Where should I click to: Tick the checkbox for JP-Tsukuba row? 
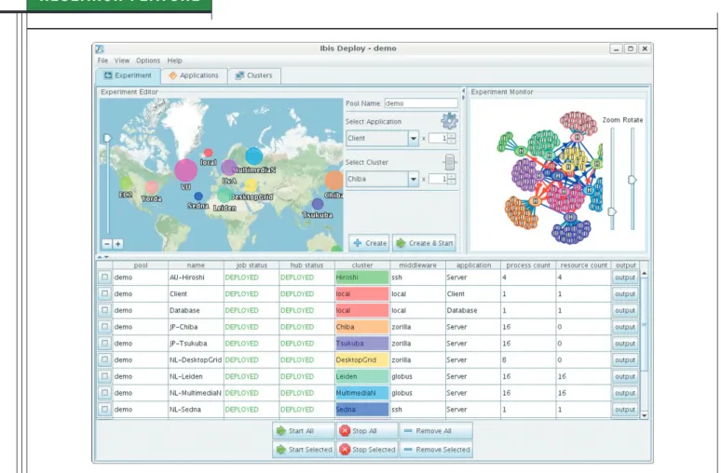[x=105, y=344]
